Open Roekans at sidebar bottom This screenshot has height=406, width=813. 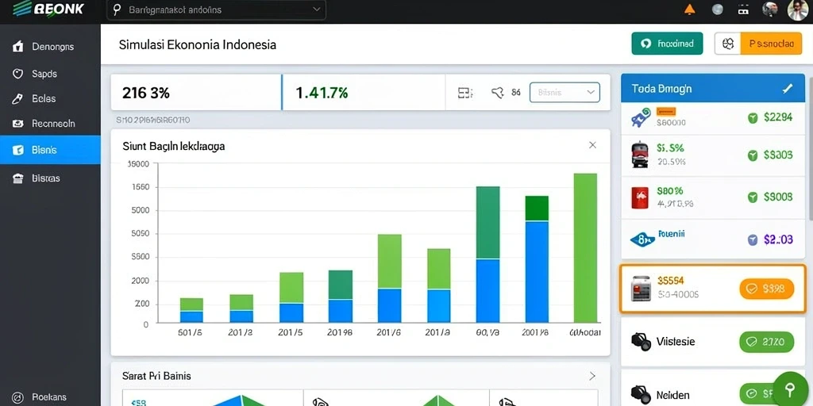coord(50,397)
